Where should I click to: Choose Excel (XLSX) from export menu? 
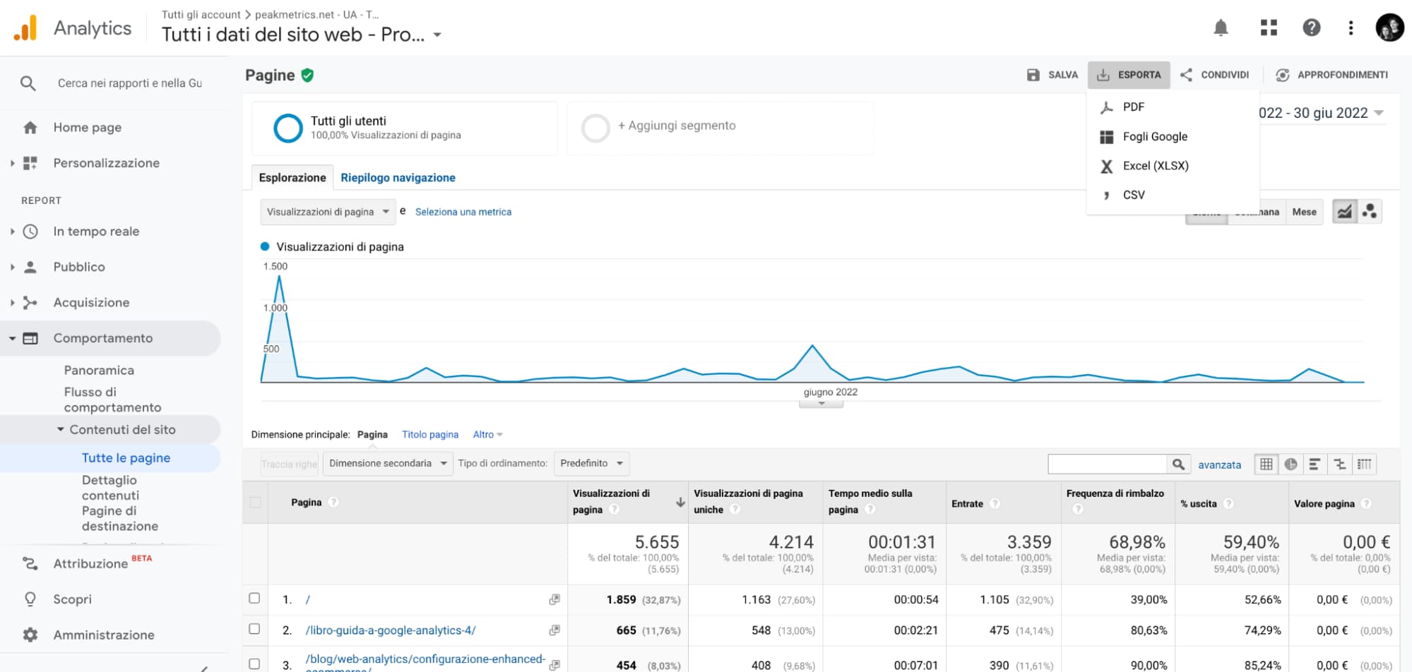[1155, 166]
